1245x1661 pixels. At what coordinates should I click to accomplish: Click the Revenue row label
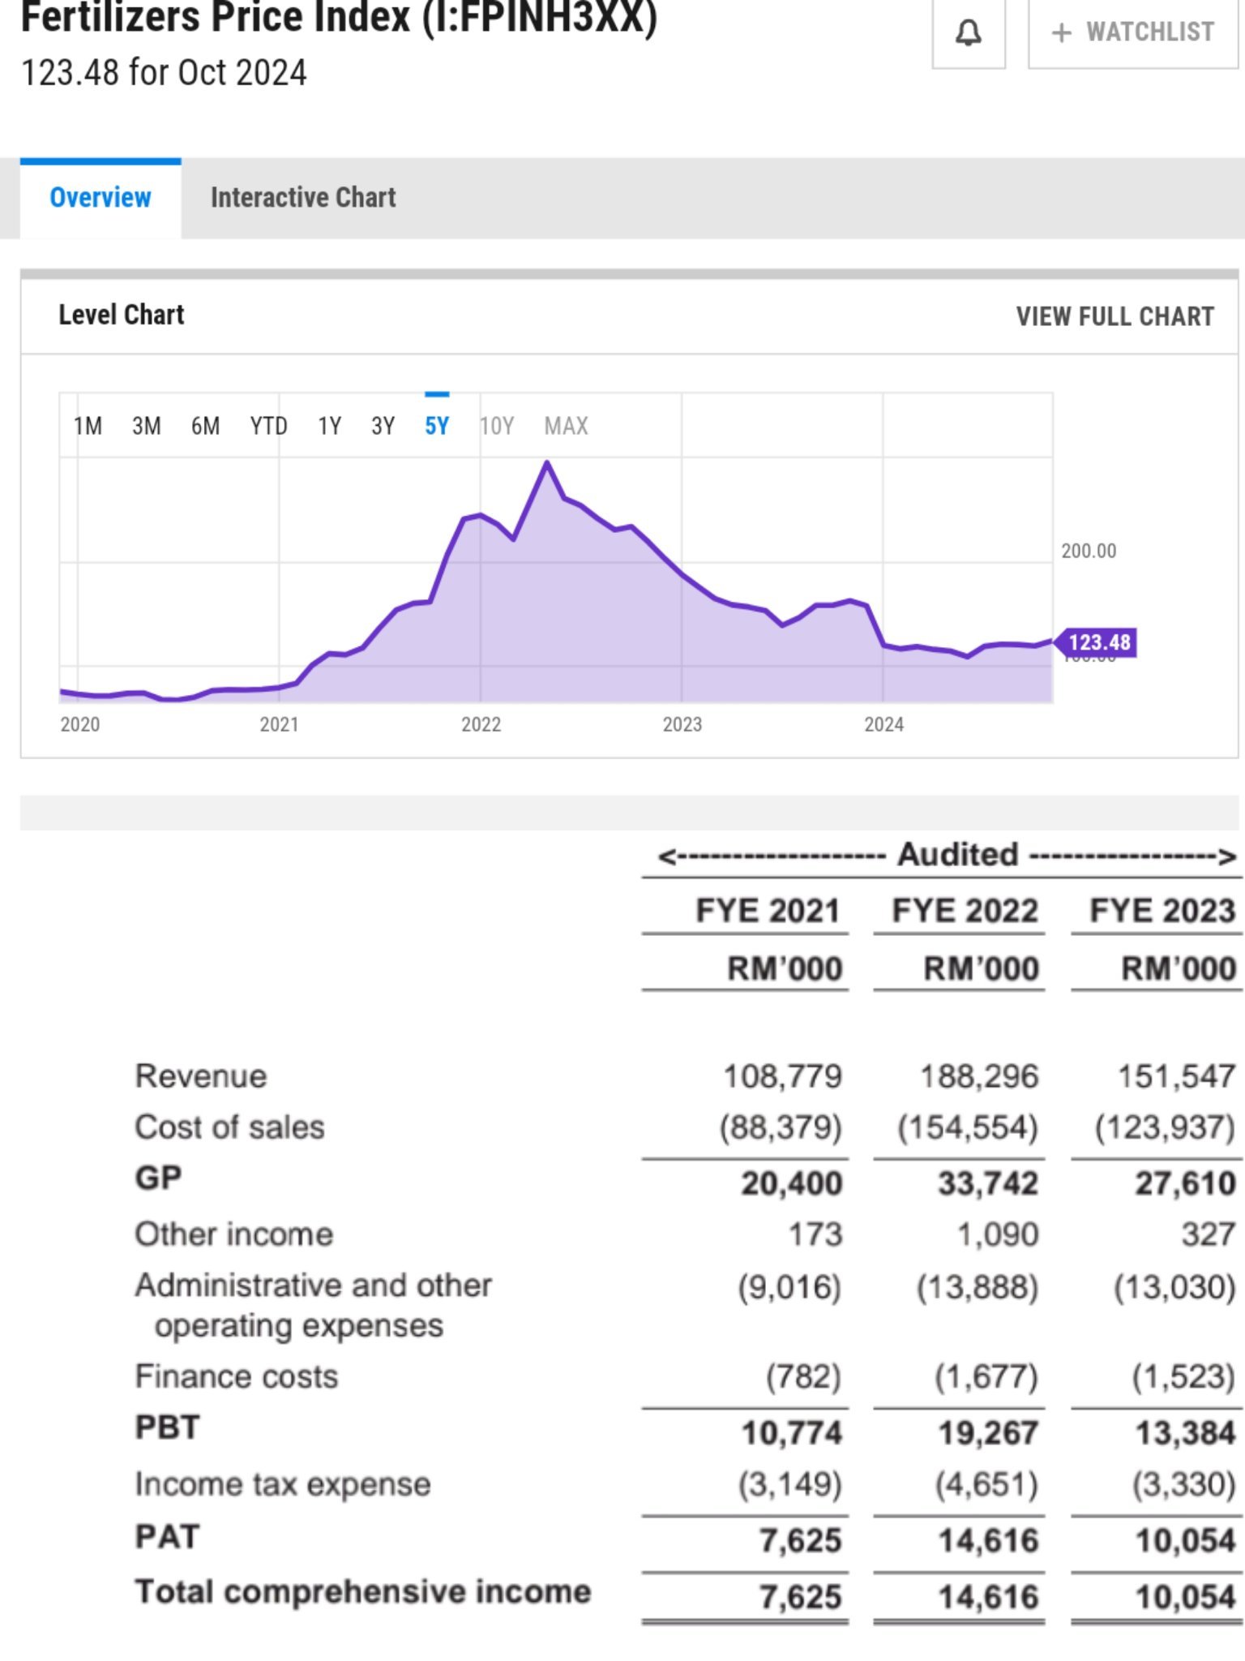tap(201, 1076)
